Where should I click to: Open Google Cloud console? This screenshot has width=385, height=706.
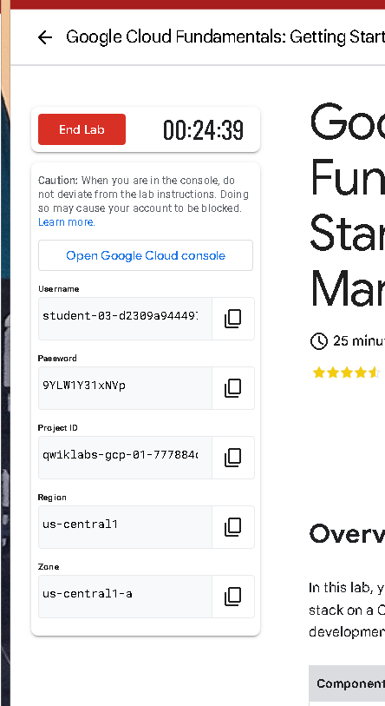[x=146, y=255]
